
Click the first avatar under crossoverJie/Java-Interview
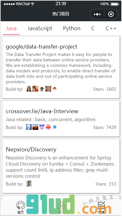coord(29,127)
